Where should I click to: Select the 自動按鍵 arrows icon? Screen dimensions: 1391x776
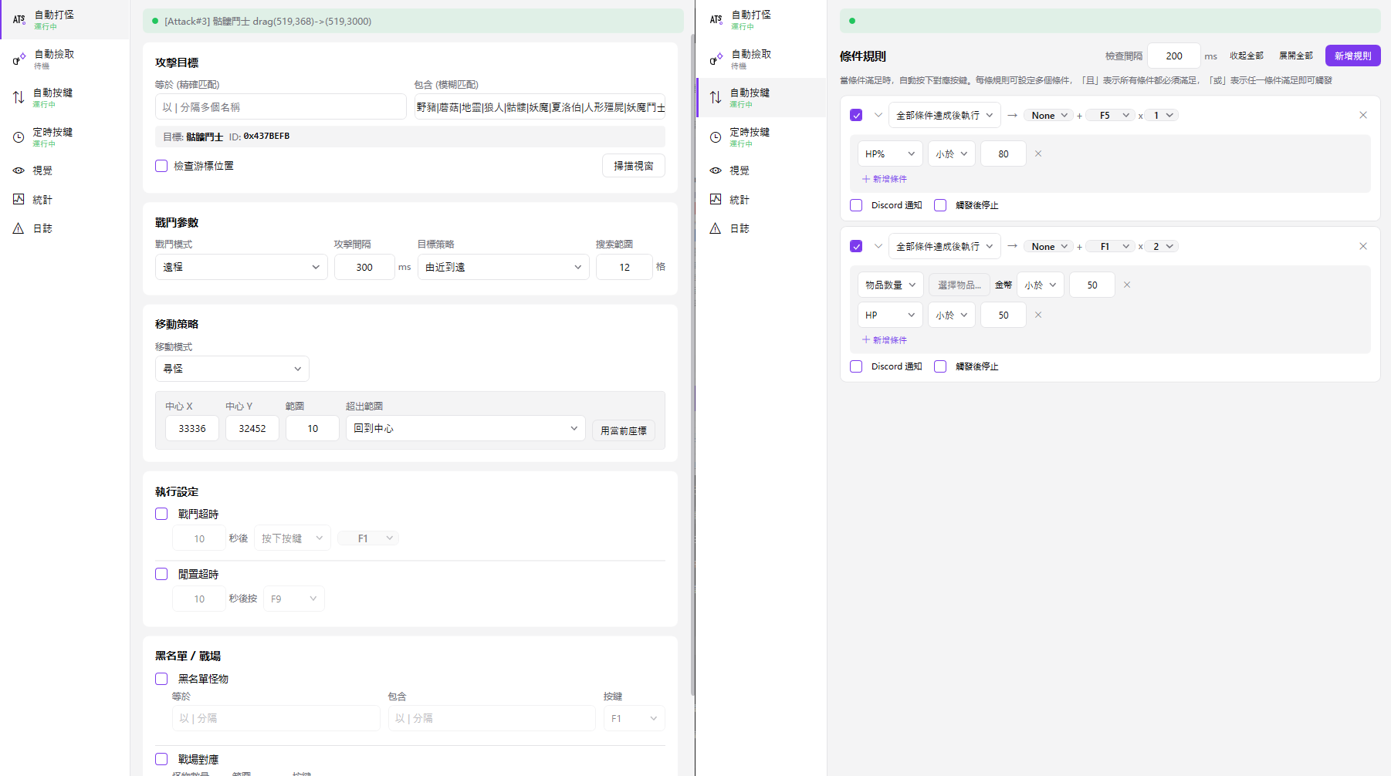pyautogui.click(x=19, y=97)
